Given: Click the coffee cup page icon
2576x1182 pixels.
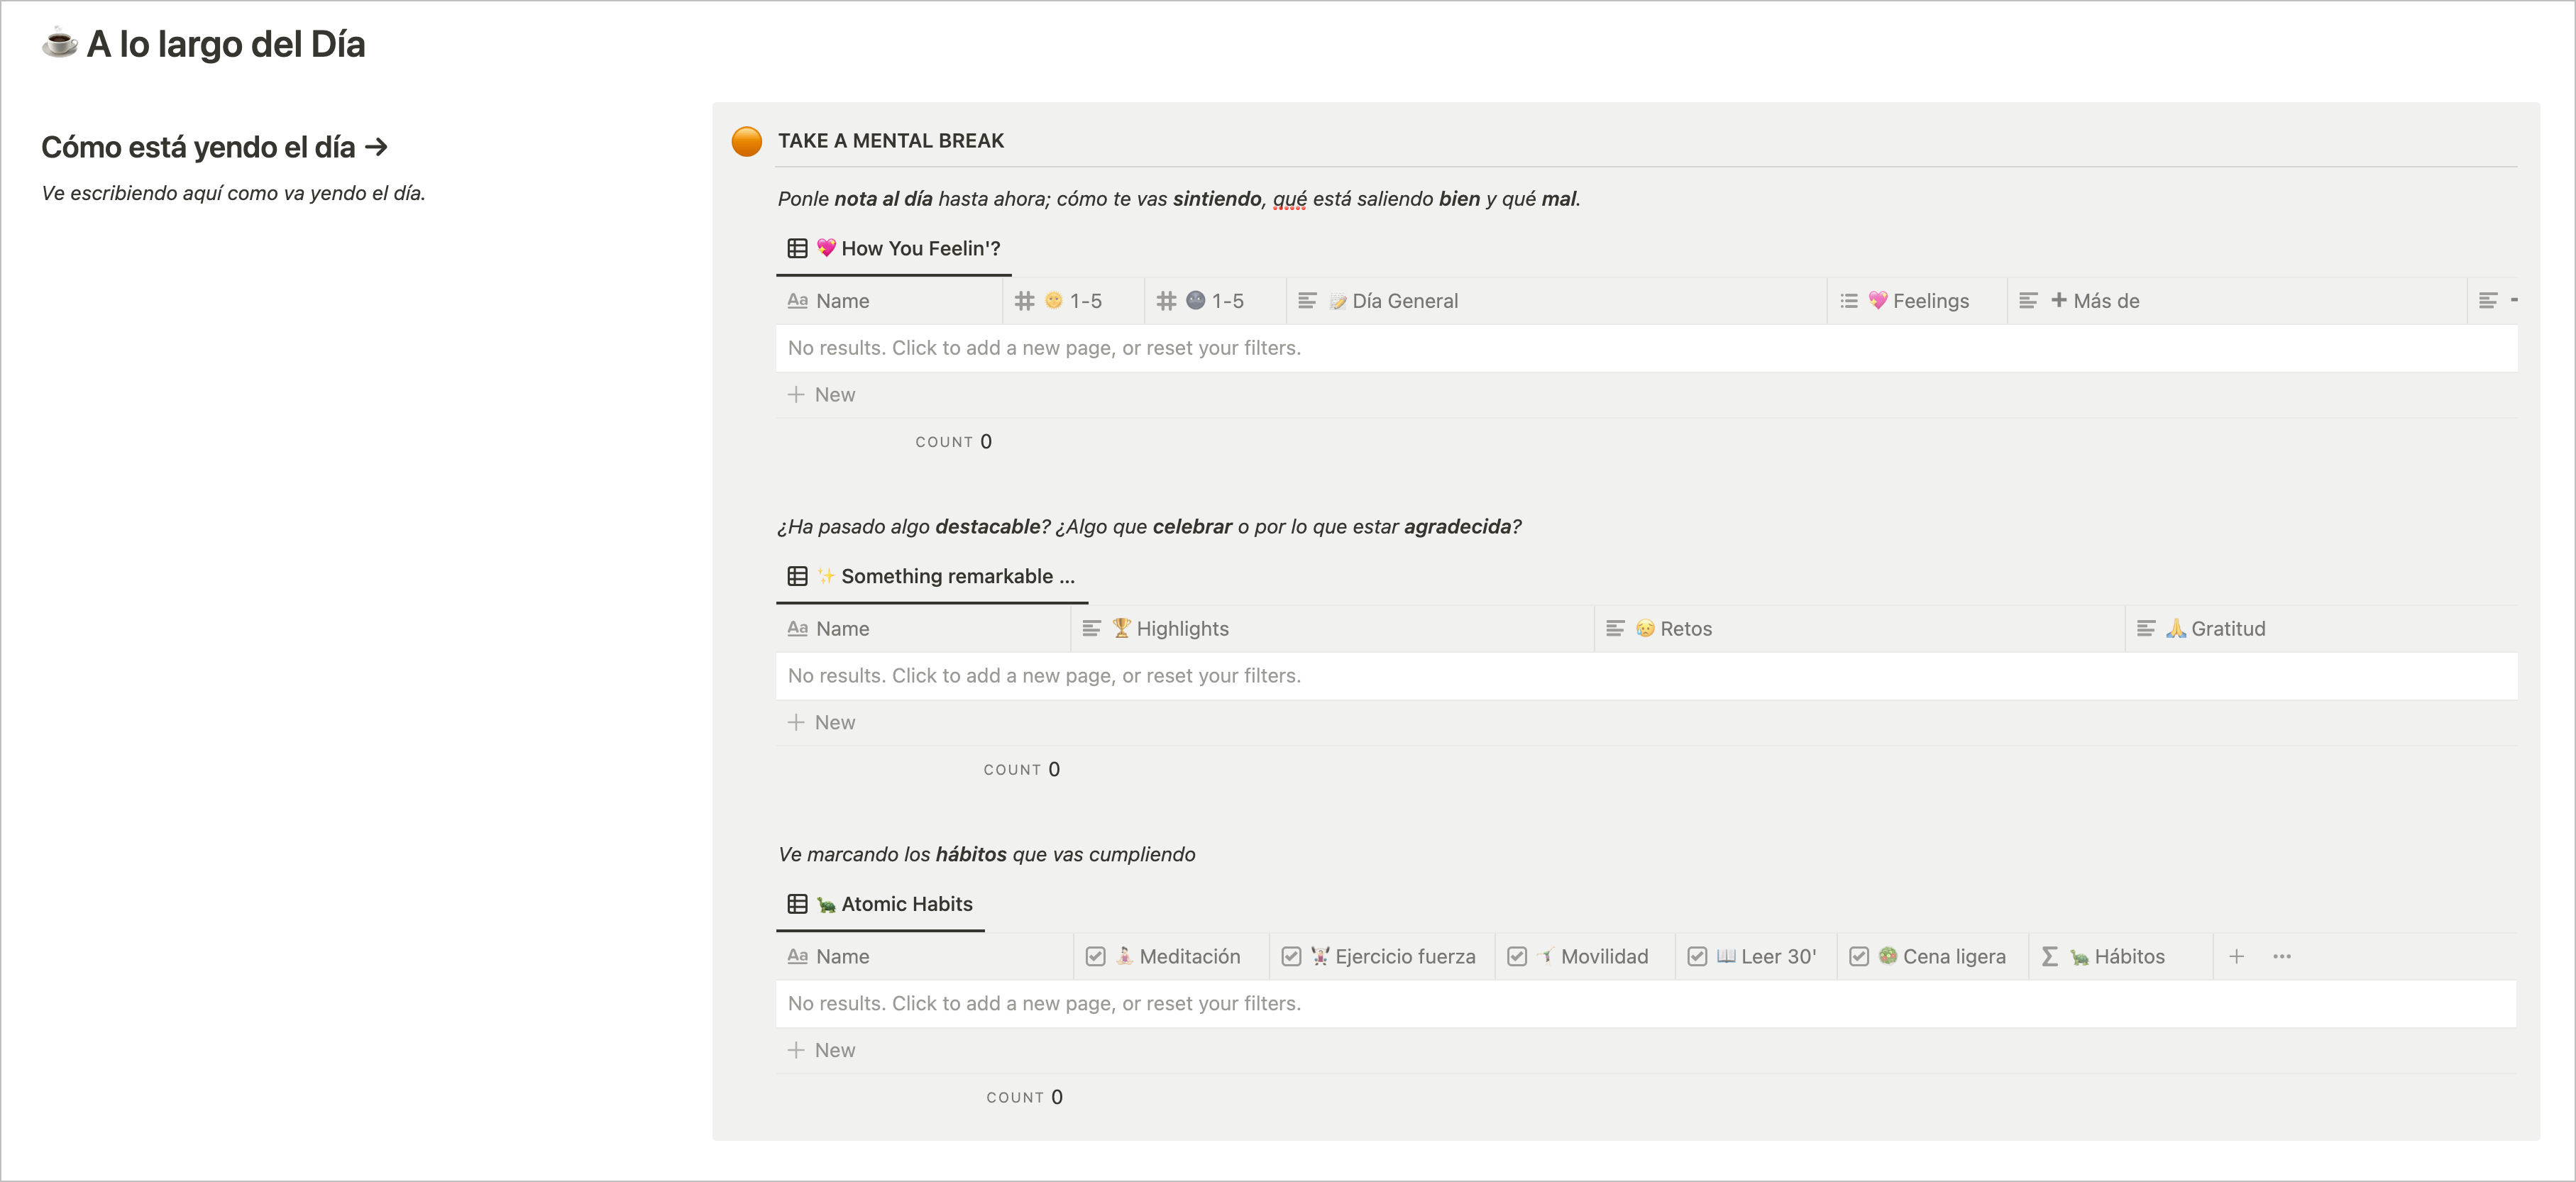Looking at the screenshot, I should click(x=59, y=43).
